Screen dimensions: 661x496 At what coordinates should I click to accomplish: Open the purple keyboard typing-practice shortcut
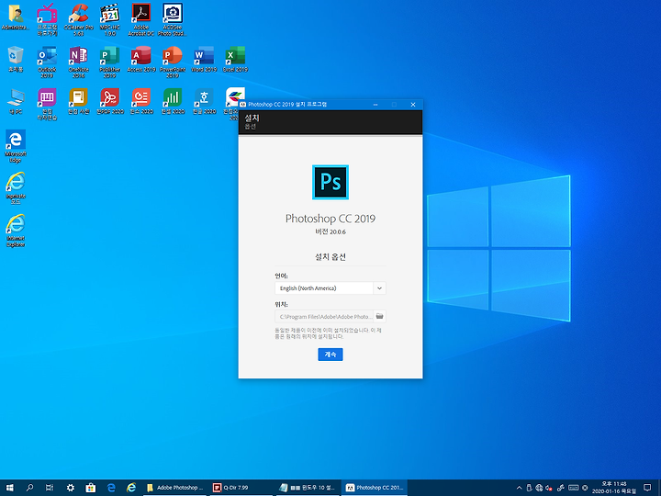pos(47,104)
